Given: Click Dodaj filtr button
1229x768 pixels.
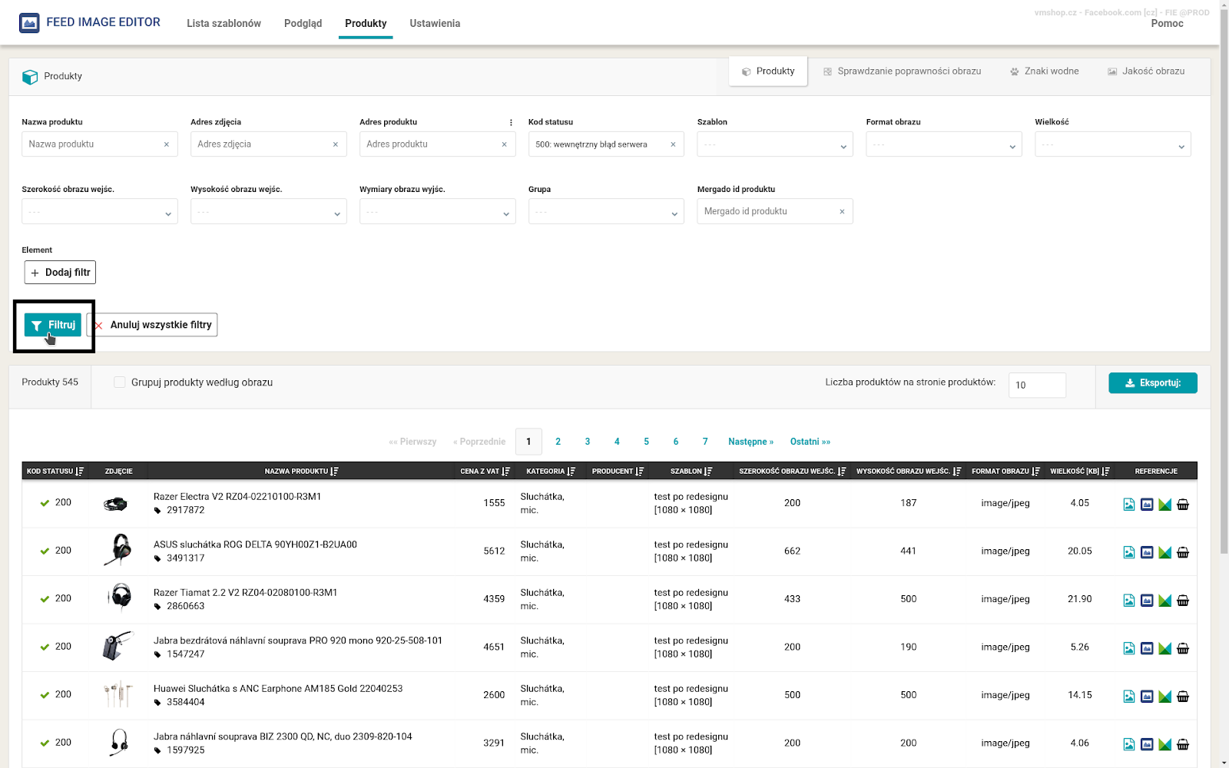Looking at the screenshot, I should pos(61,273).
